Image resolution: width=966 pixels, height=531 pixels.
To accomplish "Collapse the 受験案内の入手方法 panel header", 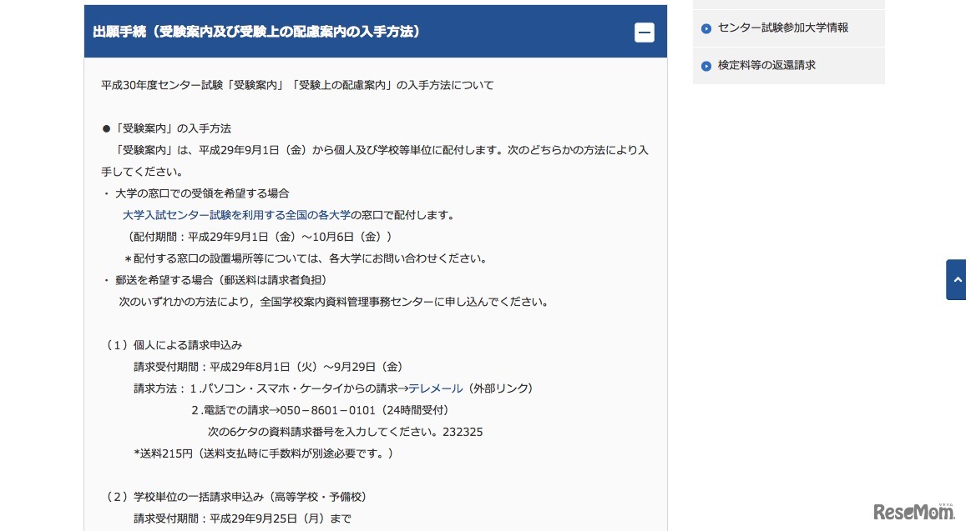I will pyautogui.click(x=375, y=32).
